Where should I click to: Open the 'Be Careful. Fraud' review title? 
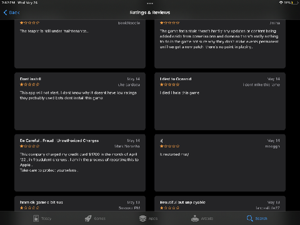[x=59, y=141]
